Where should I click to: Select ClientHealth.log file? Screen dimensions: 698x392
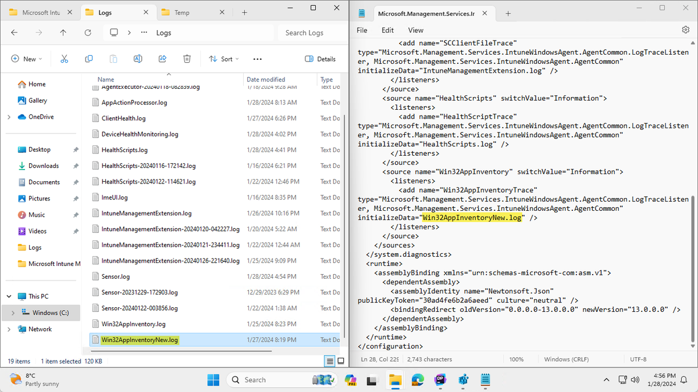[123, 118]
